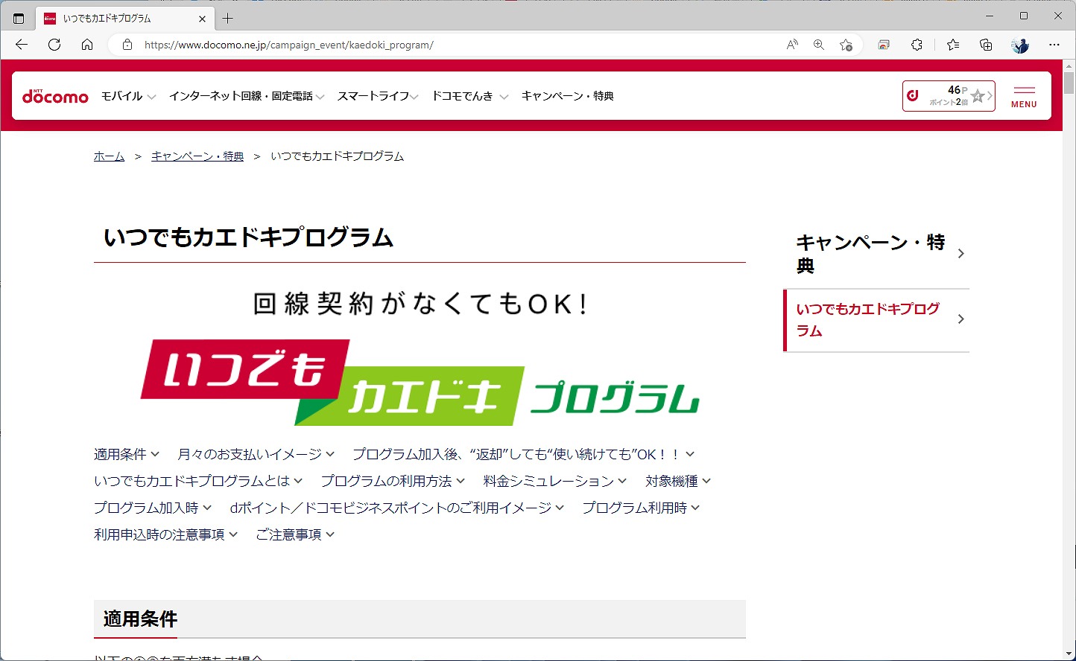Open the browser home page icon
This screenshot has width=1076, height=661.
tap(87, 45)
